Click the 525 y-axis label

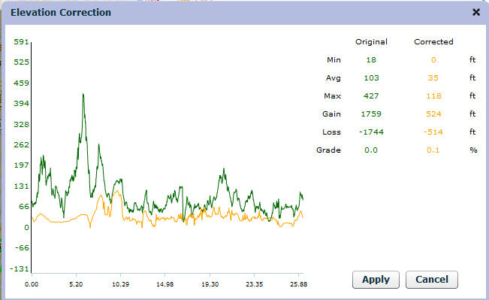click(x=21, y=62)
